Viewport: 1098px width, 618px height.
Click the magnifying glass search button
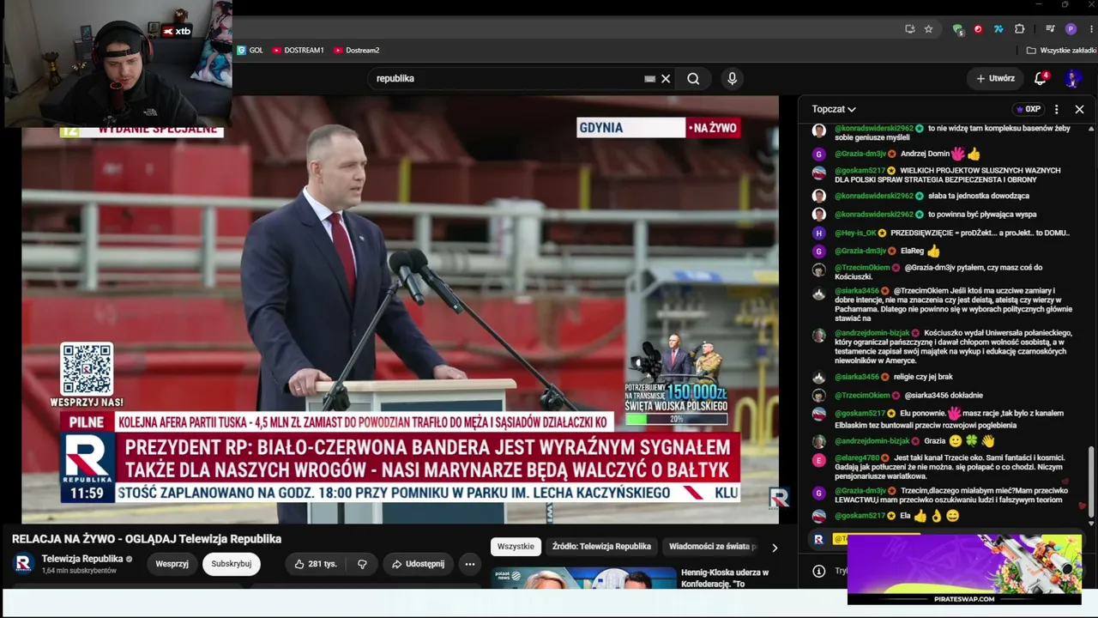[x=693, y=78]
